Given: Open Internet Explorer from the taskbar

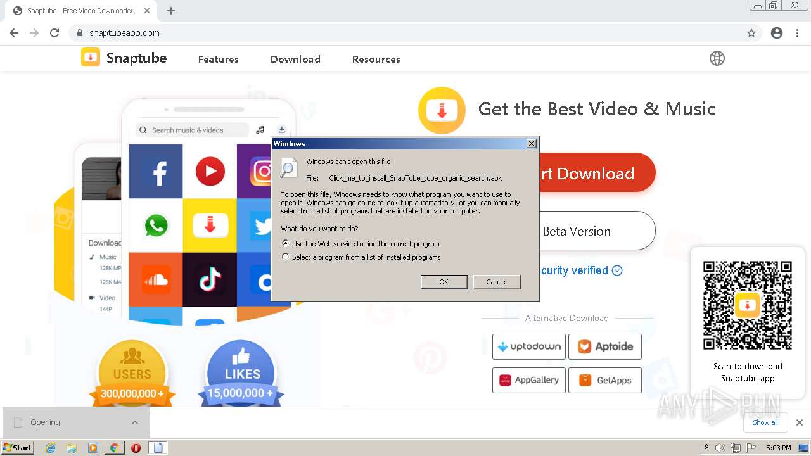Looking at the screenshot, I should 50,448.
